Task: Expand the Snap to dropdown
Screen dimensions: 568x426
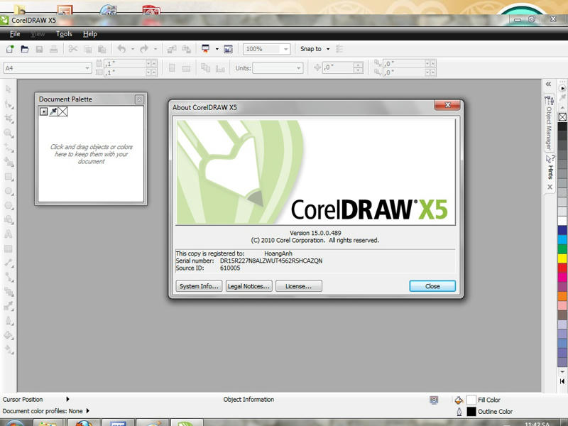Action: pos(328,49)
